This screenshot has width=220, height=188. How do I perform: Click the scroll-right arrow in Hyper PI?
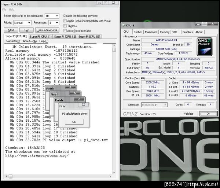pos(110,176)
